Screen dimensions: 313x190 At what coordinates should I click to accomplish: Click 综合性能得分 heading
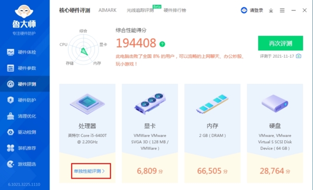tap(131, 30)
